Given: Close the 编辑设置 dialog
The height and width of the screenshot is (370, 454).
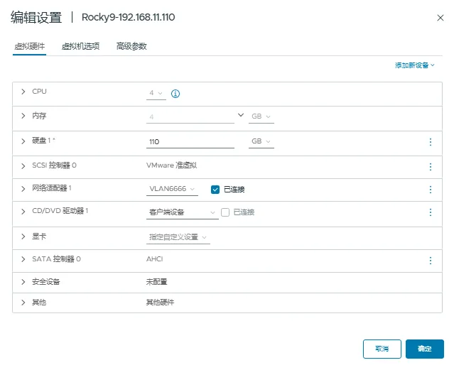Looking at the screenshot, I should point(440,18).
